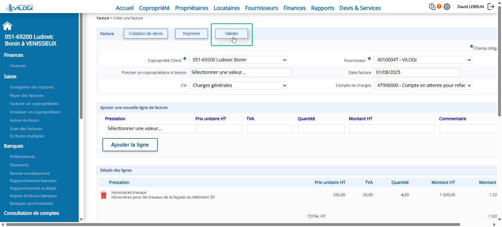Open the Clé dropdown

[x=238, y=85]
